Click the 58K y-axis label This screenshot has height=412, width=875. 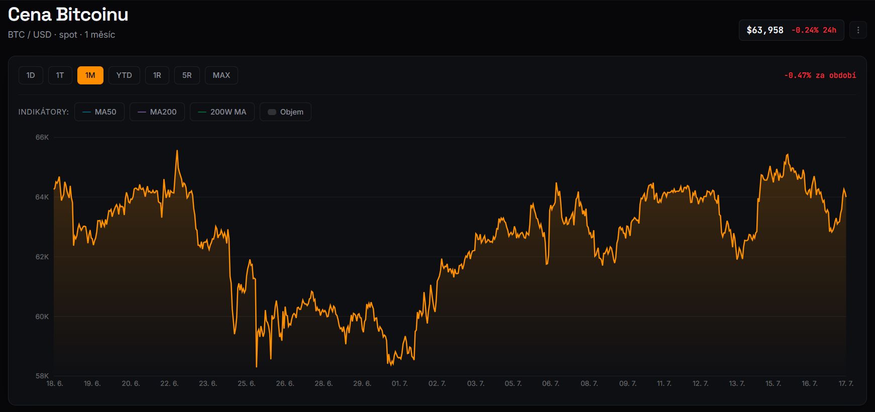(42, 376)
